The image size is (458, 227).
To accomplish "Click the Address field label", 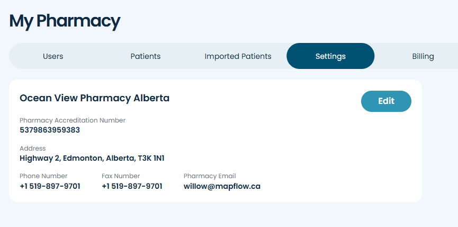I will tap(33, 149).
